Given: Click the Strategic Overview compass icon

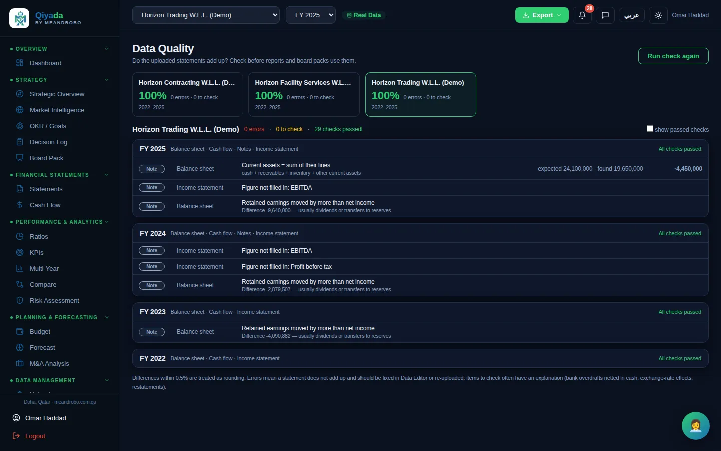Looking at the screenshot, I should point(20,94).
